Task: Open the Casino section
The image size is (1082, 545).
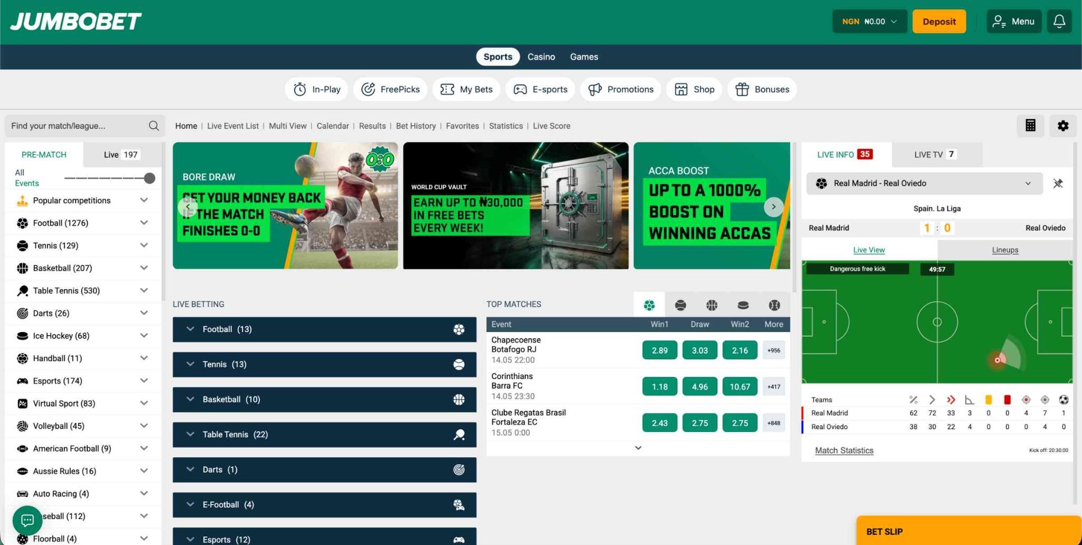Action: coord(541,57)
